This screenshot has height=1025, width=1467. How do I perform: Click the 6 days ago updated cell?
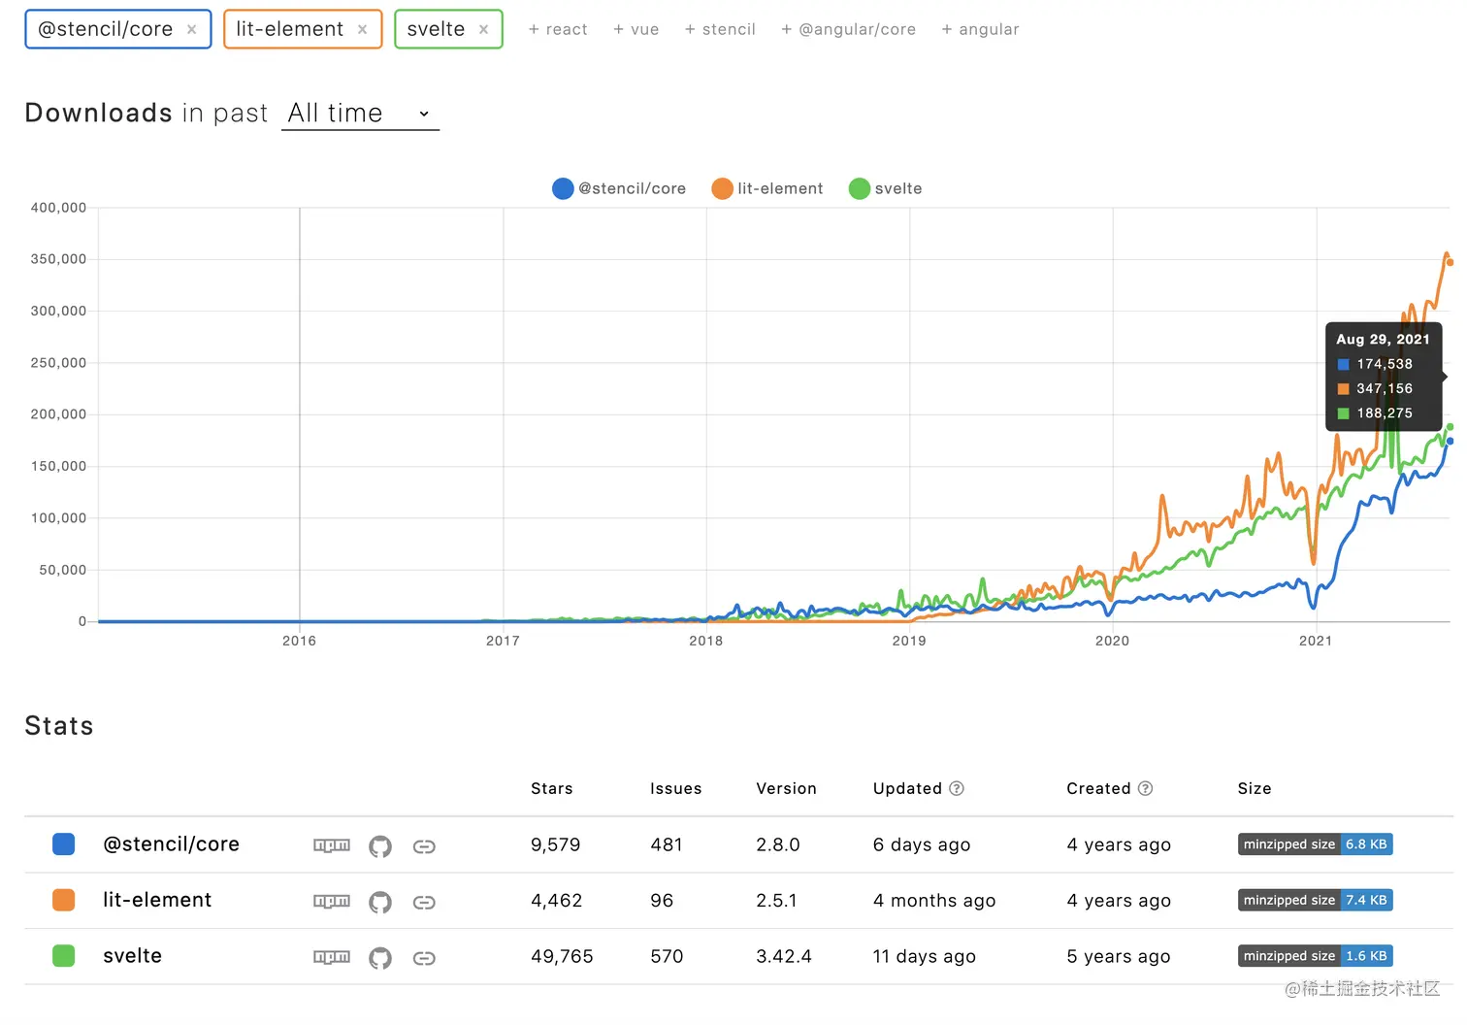pos(922,844)
